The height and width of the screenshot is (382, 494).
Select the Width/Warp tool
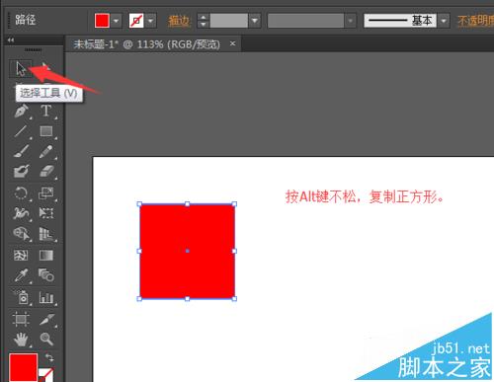[x=21, y=213]
